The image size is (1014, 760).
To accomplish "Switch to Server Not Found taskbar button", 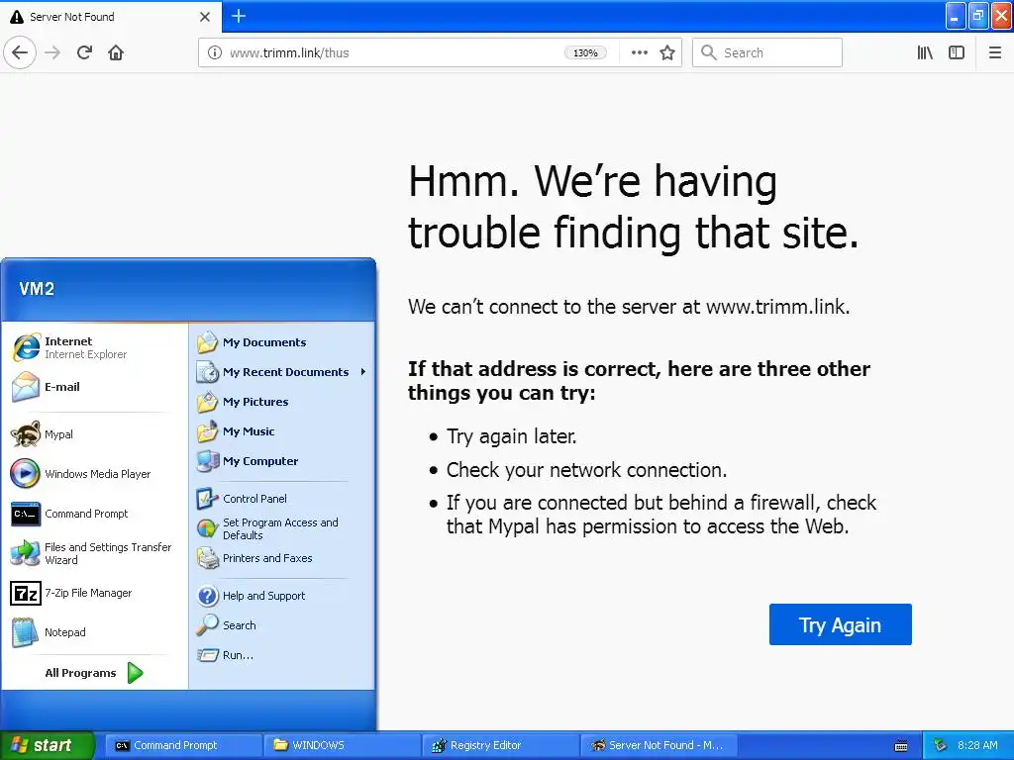I will pyautogui.click(x=660, y=745).
